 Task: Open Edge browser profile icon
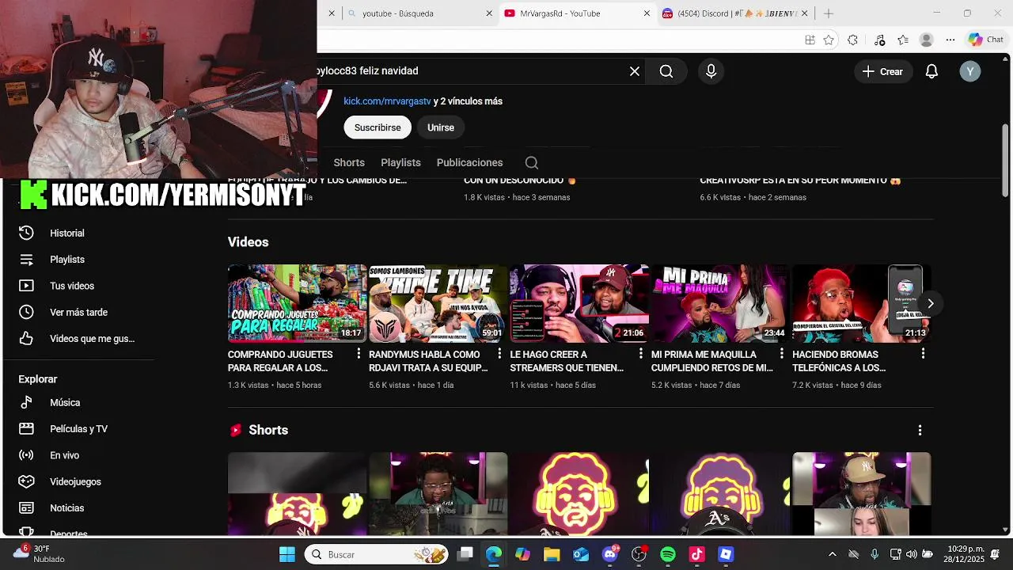(927, 40)
